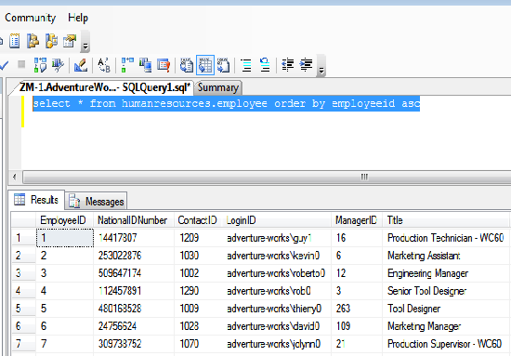Open the Help menu
The width and height of the screenshot is (511, 356).
pos(78,18)
